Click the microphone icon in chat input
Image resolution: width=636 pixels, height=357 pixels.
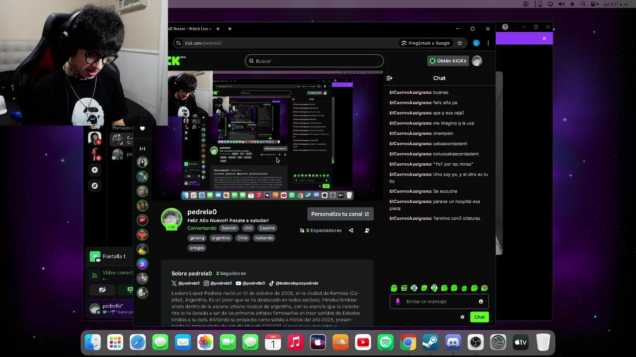click(397, 301)
